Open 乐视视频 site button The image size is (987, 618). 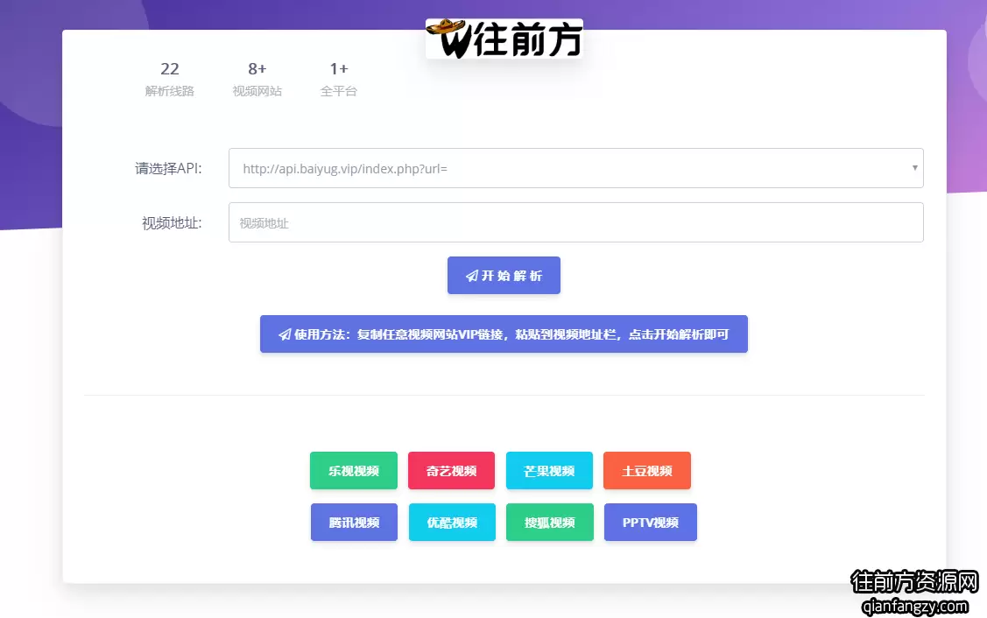[354, 470]
